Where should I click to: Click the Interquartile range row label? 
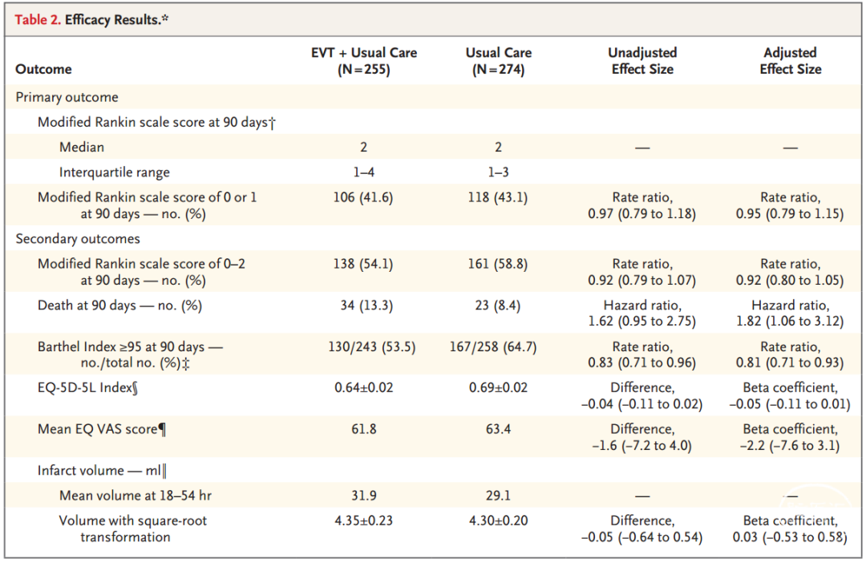click(115, 172)
